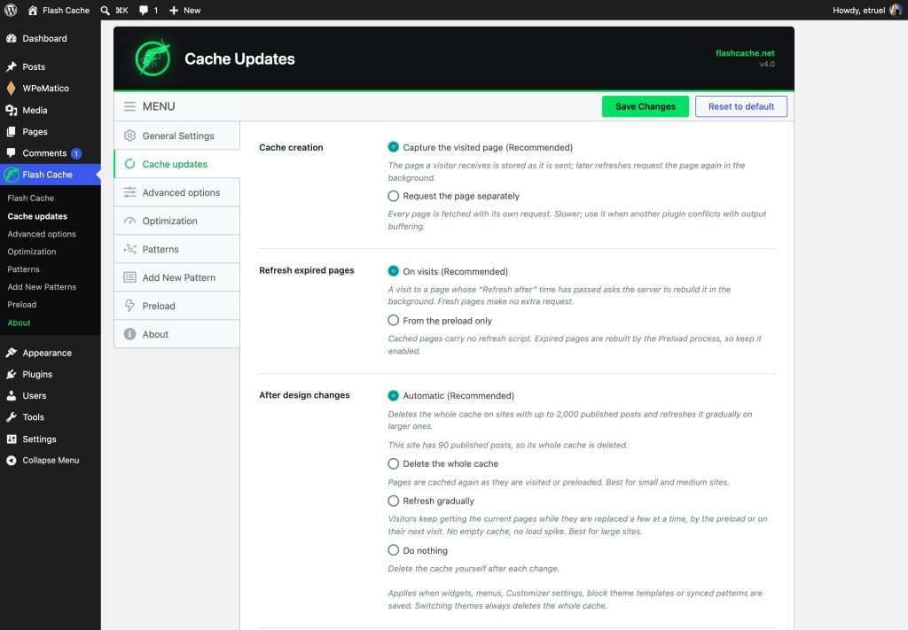Open the About tab in plugin menu

[x=177, y=334]
